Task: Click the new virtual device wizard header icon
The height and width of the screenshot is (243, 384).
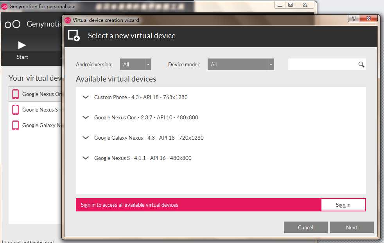Action: tap(74, 35)
